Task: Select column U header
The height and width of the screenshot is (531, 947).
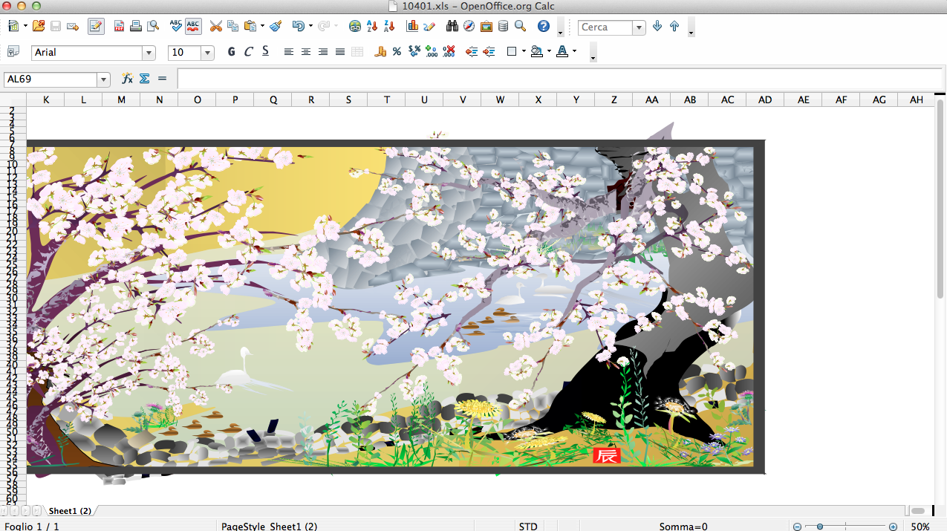Action: [424, 100]
